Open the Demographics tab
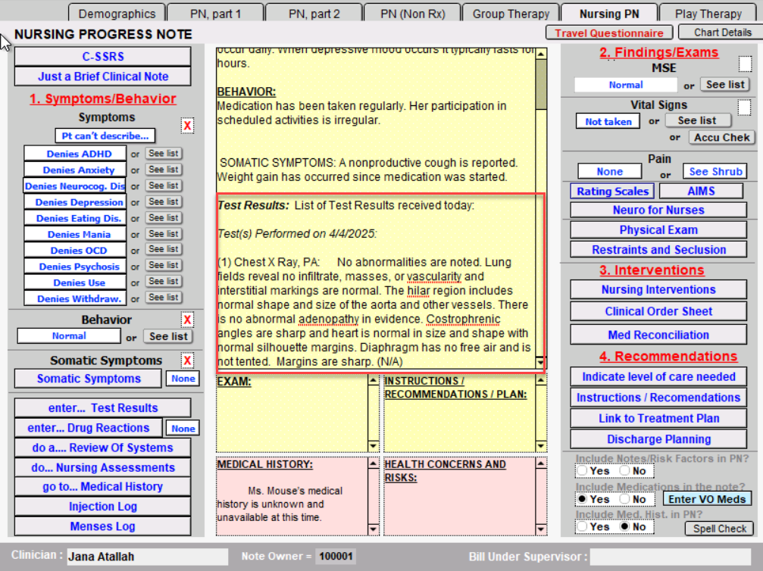 click(x=117, y=14)
